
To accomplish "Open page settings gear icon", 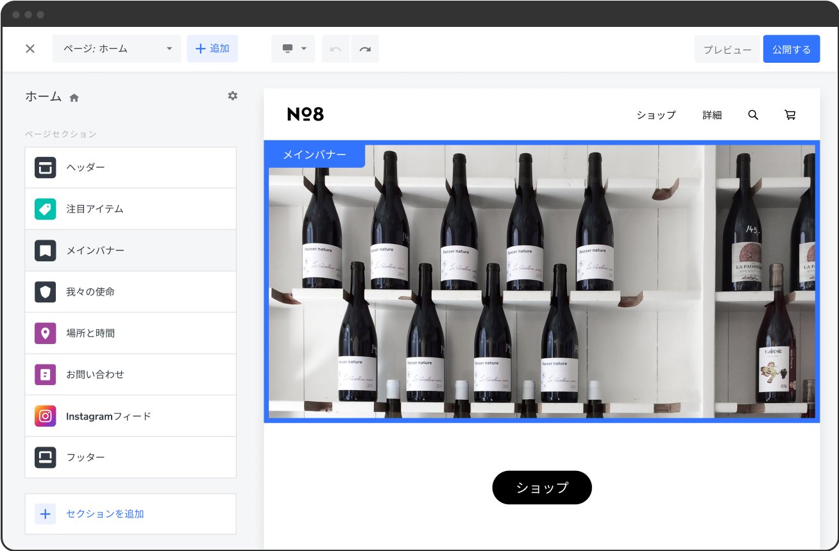I will tap(232, 95).
